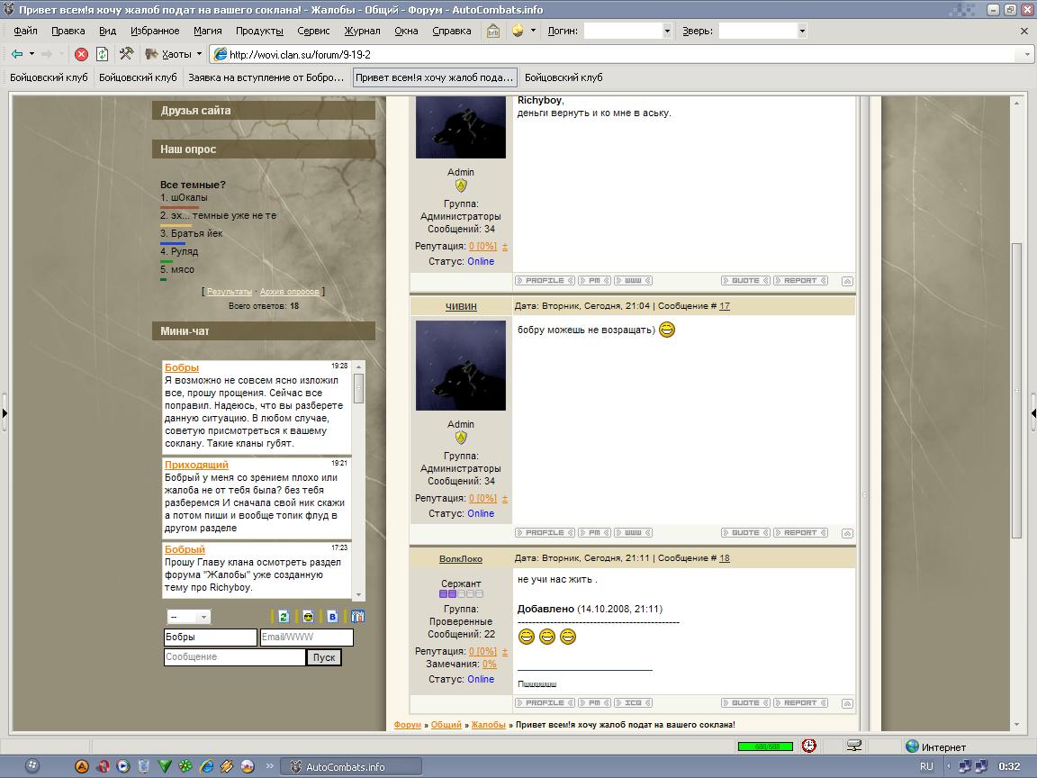The image size is (1037, 778).
Task: Click PROFILE under чивин's post
Action: pyautogui.click(x=545, y=532)
